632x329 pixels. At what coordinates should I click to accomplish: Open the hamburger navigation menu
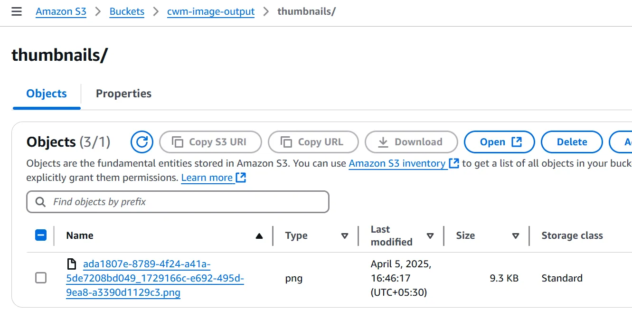(x=17, y=12)
